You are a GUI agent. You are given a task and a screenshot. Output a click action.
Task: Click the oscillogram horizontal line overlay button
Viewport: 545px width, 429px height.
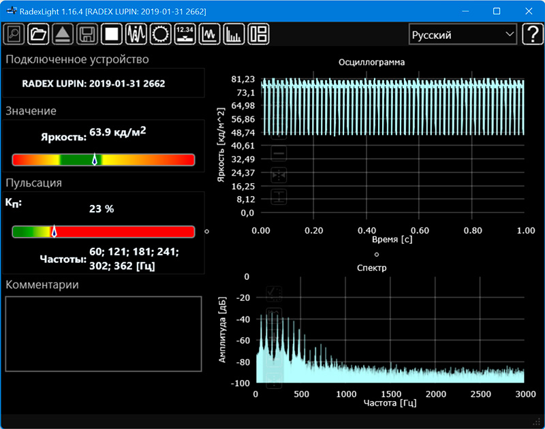[x=279, y=154]
